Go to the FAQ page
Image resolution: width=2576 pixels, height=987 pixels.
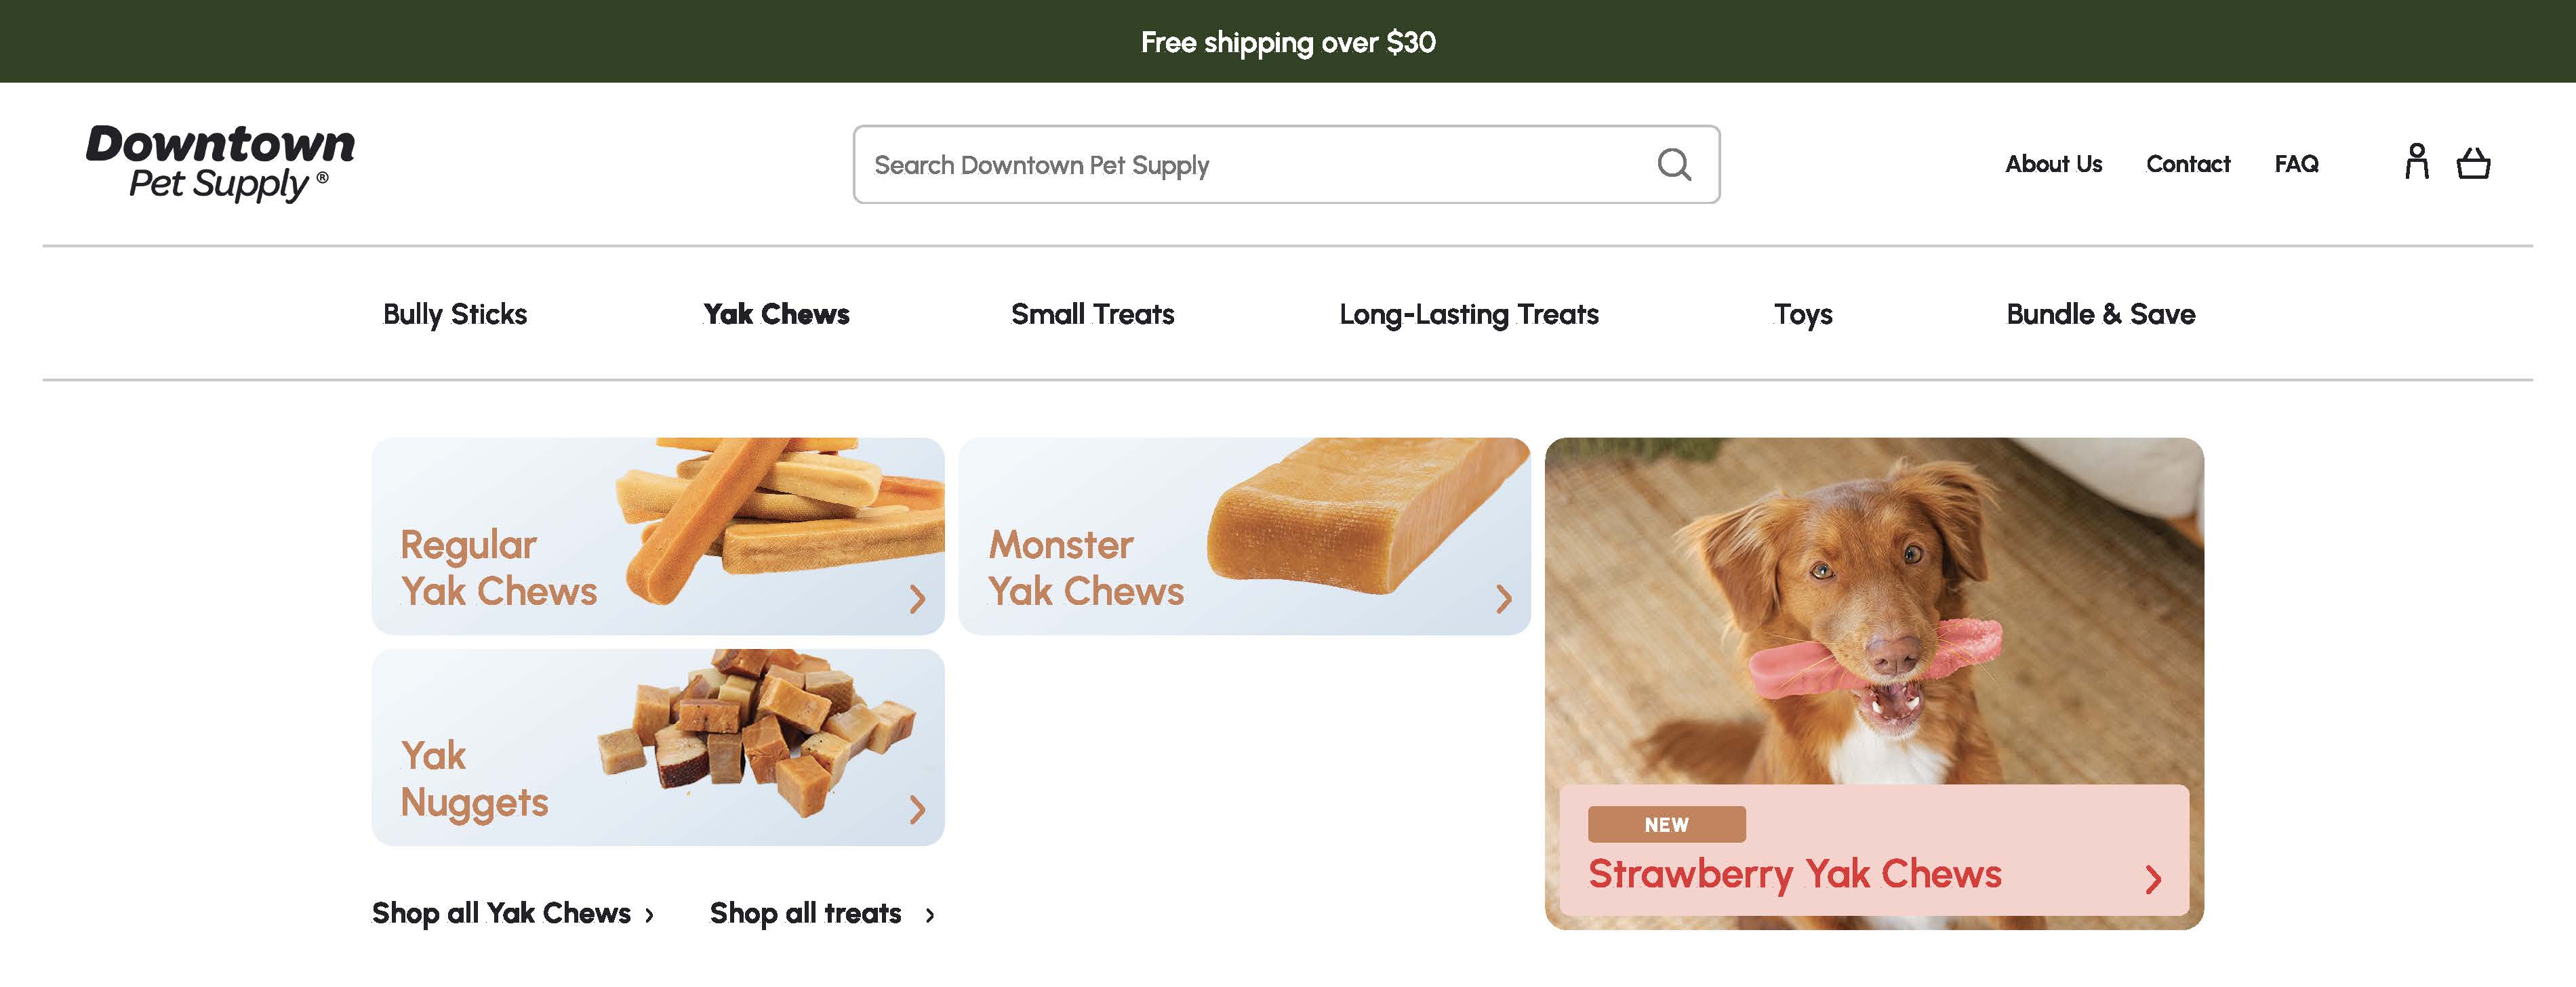pos(2296,164)
